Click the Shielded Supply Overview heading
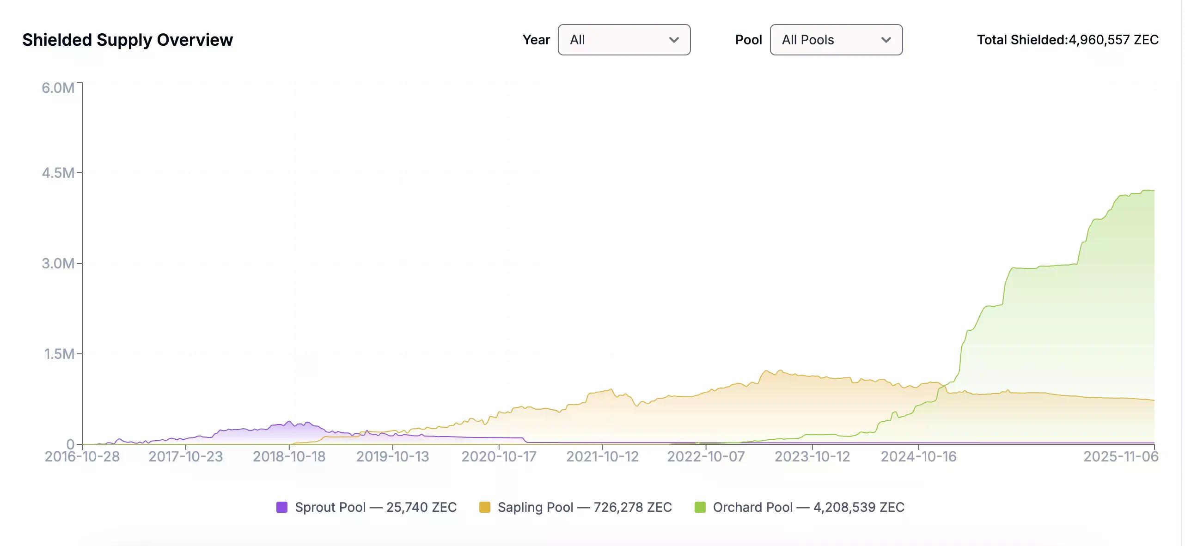The image size is (1185, 546). click(x=128, y=40)
